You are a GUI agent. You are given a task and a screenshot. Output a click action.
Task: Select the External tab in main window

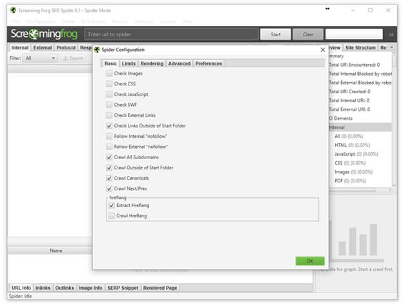tap(43, 48)
